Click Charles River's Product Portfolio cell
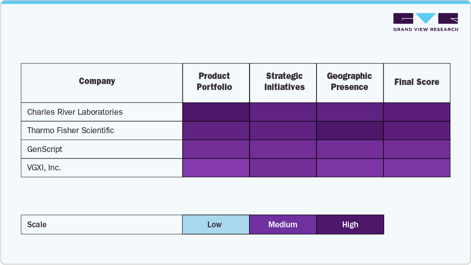The height and width of the screenshot is (265, 471). point(216,112)
